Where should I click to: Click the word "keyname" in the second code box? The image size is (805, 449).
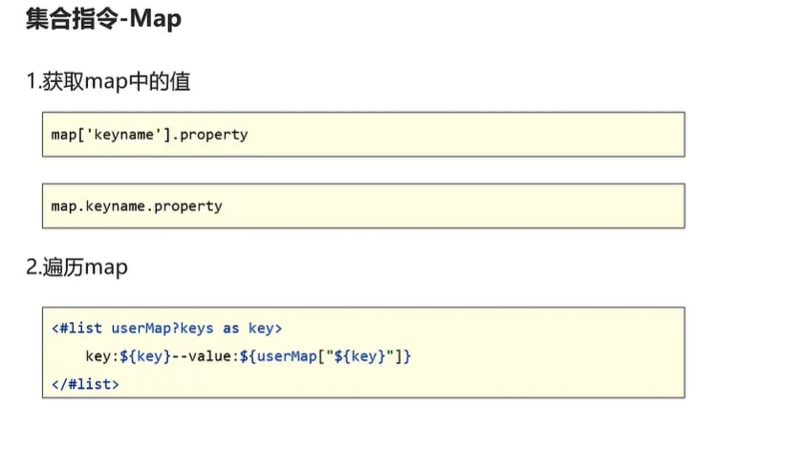110,206
